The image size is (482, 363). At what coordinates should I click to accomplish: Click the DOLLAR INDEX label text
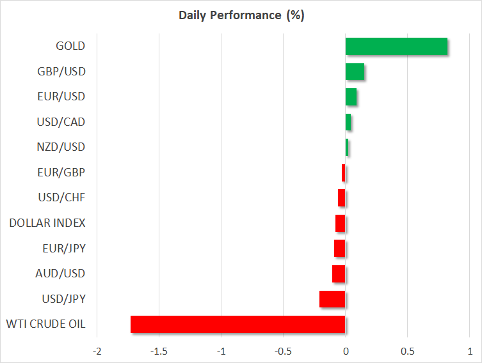47,223
